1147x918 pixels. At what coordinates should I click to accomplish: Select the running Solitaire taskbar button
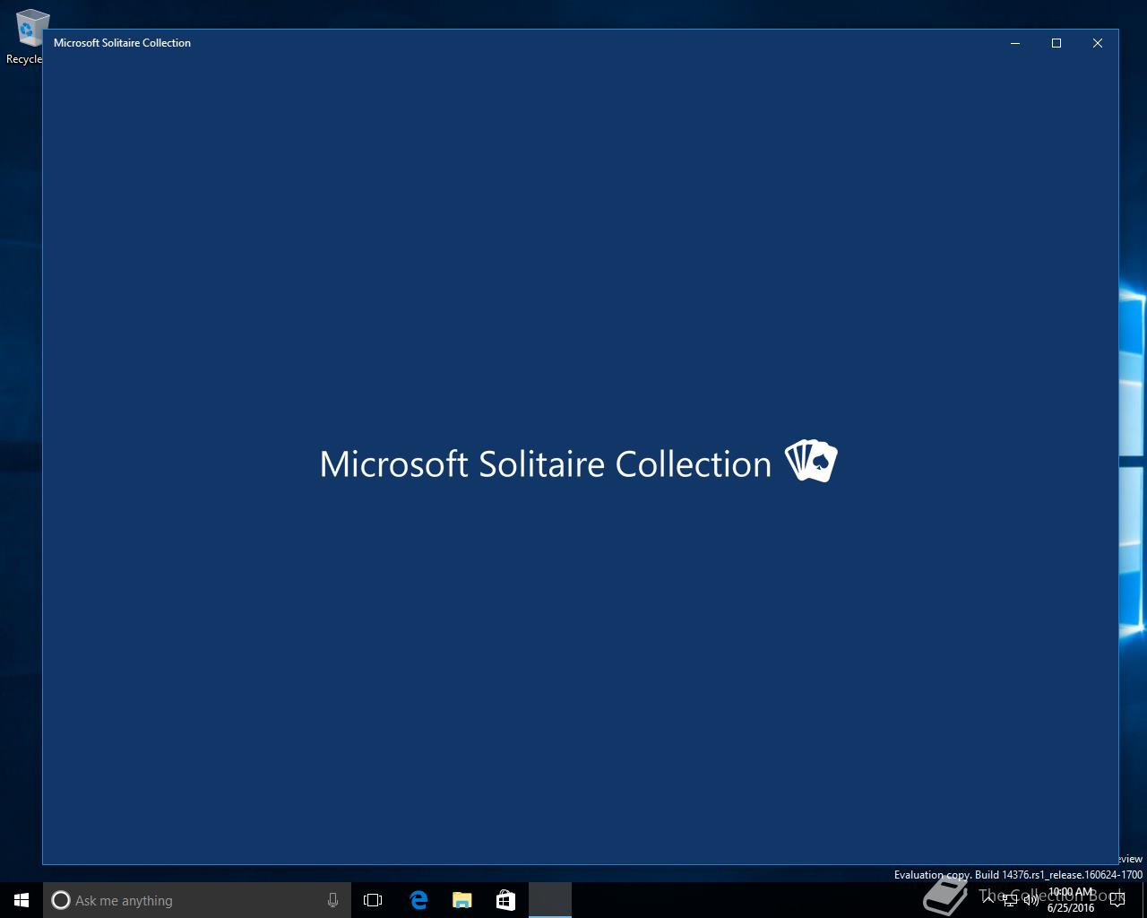(549, 900)
